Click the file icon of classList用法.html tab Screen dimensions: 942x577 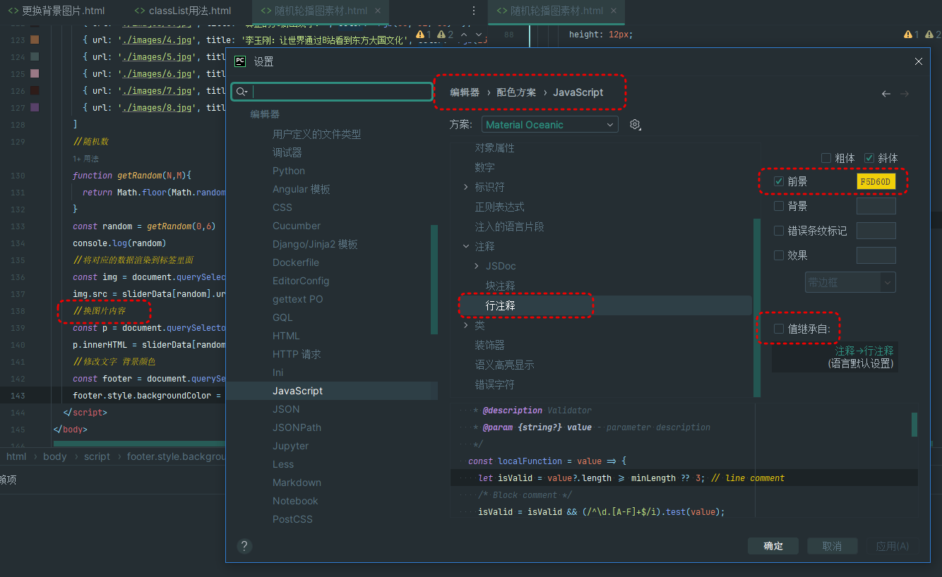(x=141, y=11)
